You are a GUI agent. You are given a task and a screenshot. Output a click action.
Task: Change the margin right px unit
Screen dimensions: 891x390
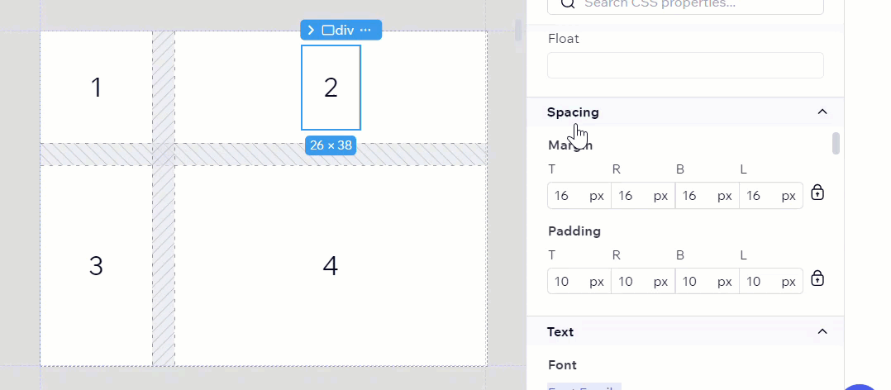pyautogui.click(x=660, y=196)
